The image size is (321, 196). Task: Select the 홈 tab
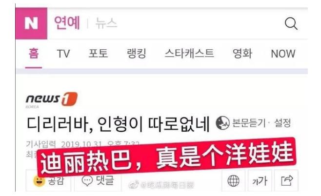[34, 54]
